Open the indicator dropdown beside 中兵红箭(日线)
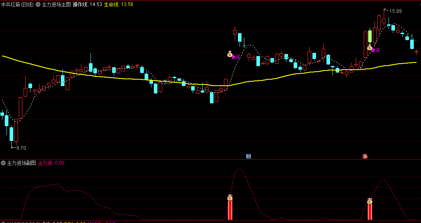The image size is (421, 223). coord(38,4)
